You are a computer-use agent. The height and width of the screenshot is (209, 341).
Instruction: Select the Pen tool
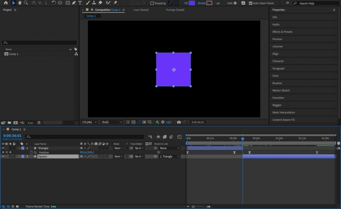pos(73,3)
